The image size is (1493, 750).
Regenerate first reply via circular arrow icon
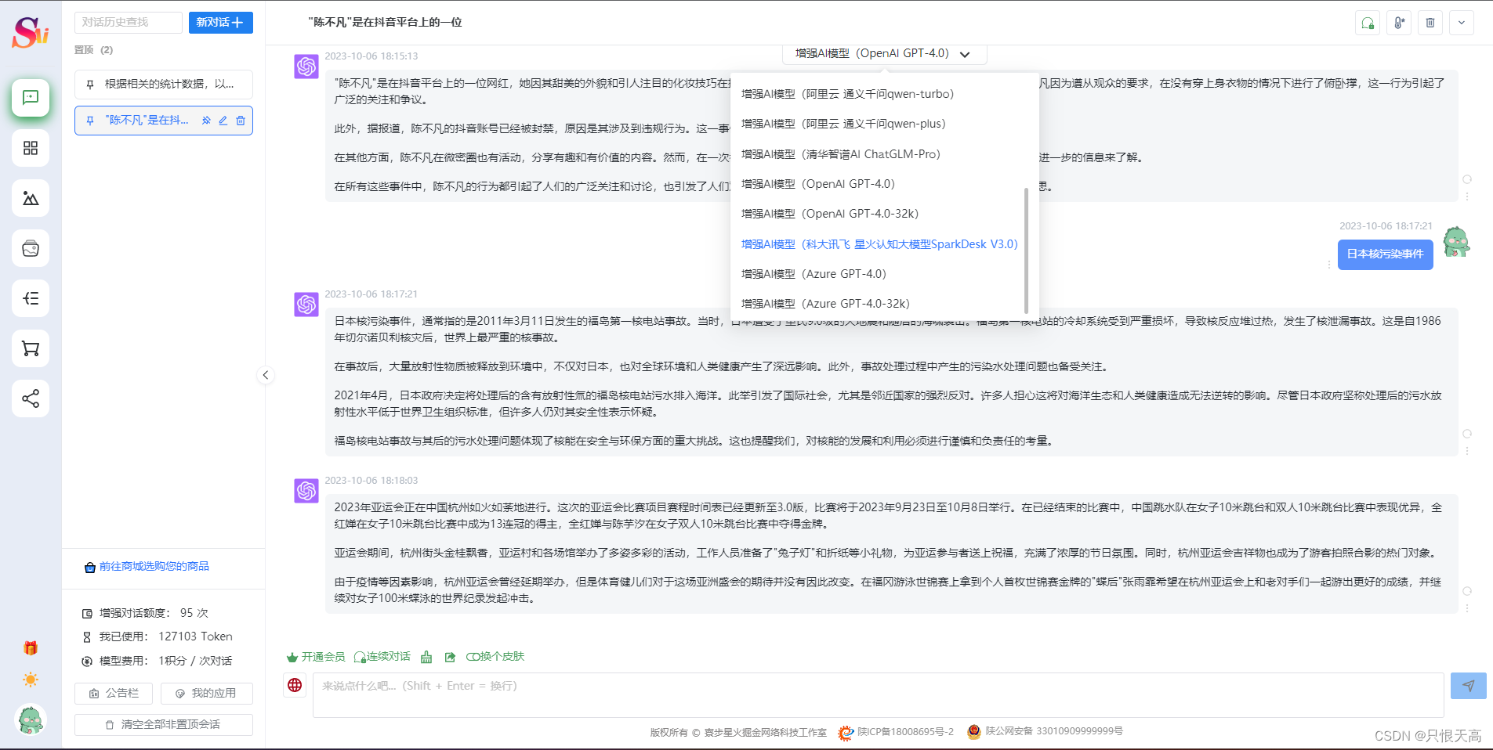click(1467, 179)
